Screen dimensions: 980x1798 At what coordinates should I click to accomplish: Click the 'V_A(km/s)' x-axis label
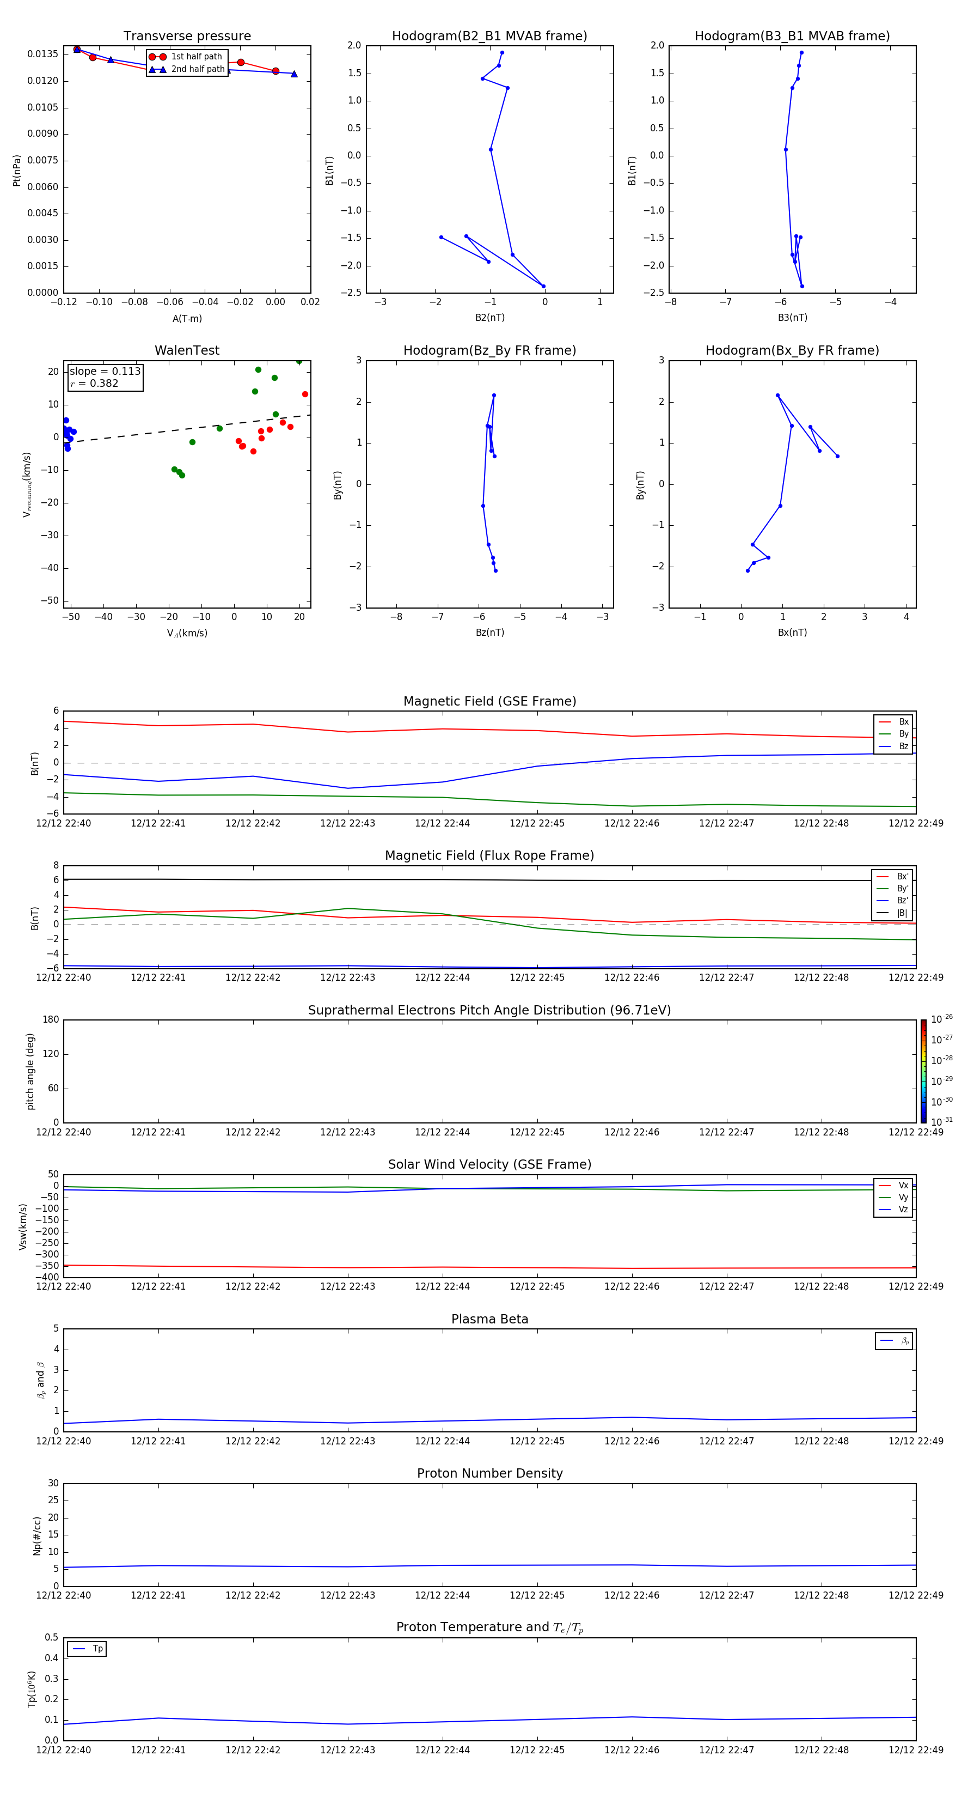click(187, 633)
